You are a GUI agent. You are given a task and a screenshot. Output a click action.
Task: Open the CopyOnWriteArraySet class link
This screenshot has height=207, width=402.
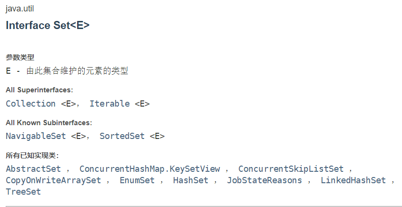[x=53, y=180]
